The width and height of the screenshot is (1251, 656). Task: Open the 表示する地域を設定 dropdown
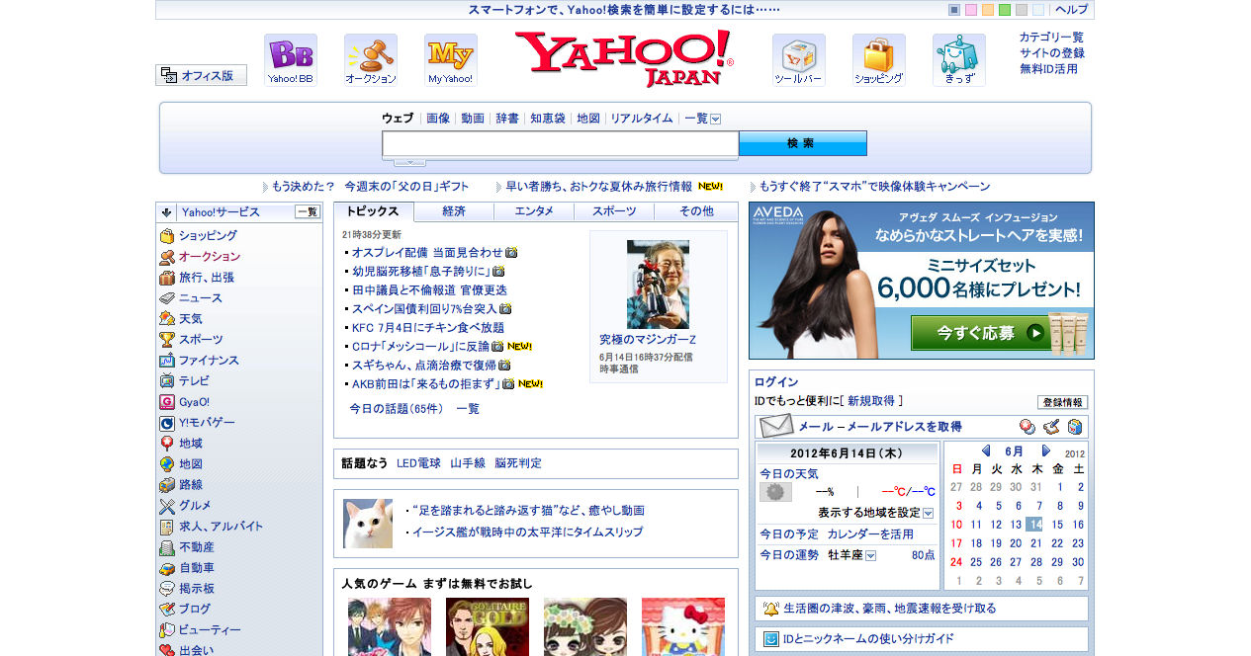tap(927, 513)
